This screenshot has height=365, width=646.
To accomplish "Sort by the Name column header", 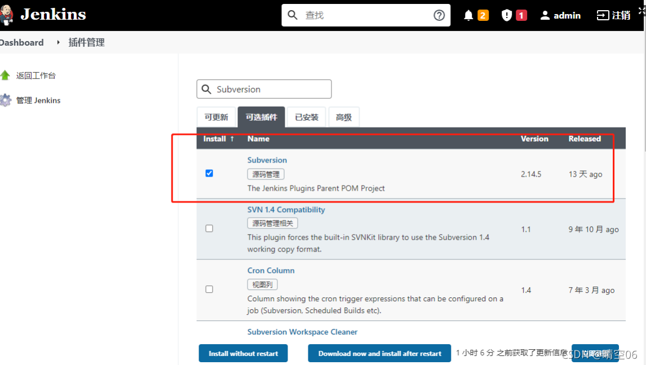I will (x=258, y=139).
